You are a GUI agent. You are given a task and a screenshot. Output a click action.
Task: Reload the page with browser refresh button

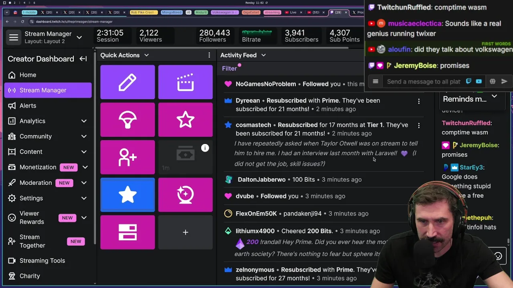point(23,22)
